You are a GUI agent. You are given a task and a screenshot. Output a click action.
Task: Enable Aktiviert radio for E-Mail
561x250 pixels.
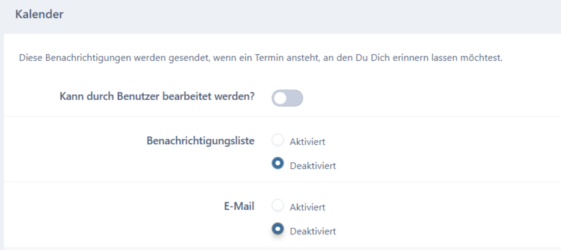[277, 206]
